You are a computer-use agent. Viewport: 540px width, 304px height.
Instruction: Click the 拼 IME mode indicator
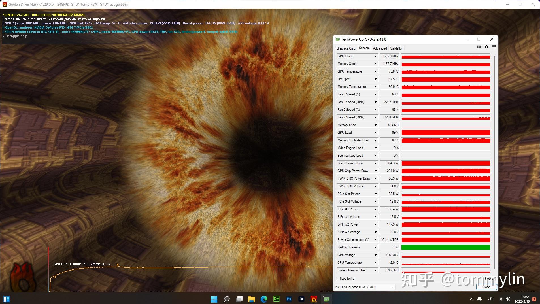point(490,299)
